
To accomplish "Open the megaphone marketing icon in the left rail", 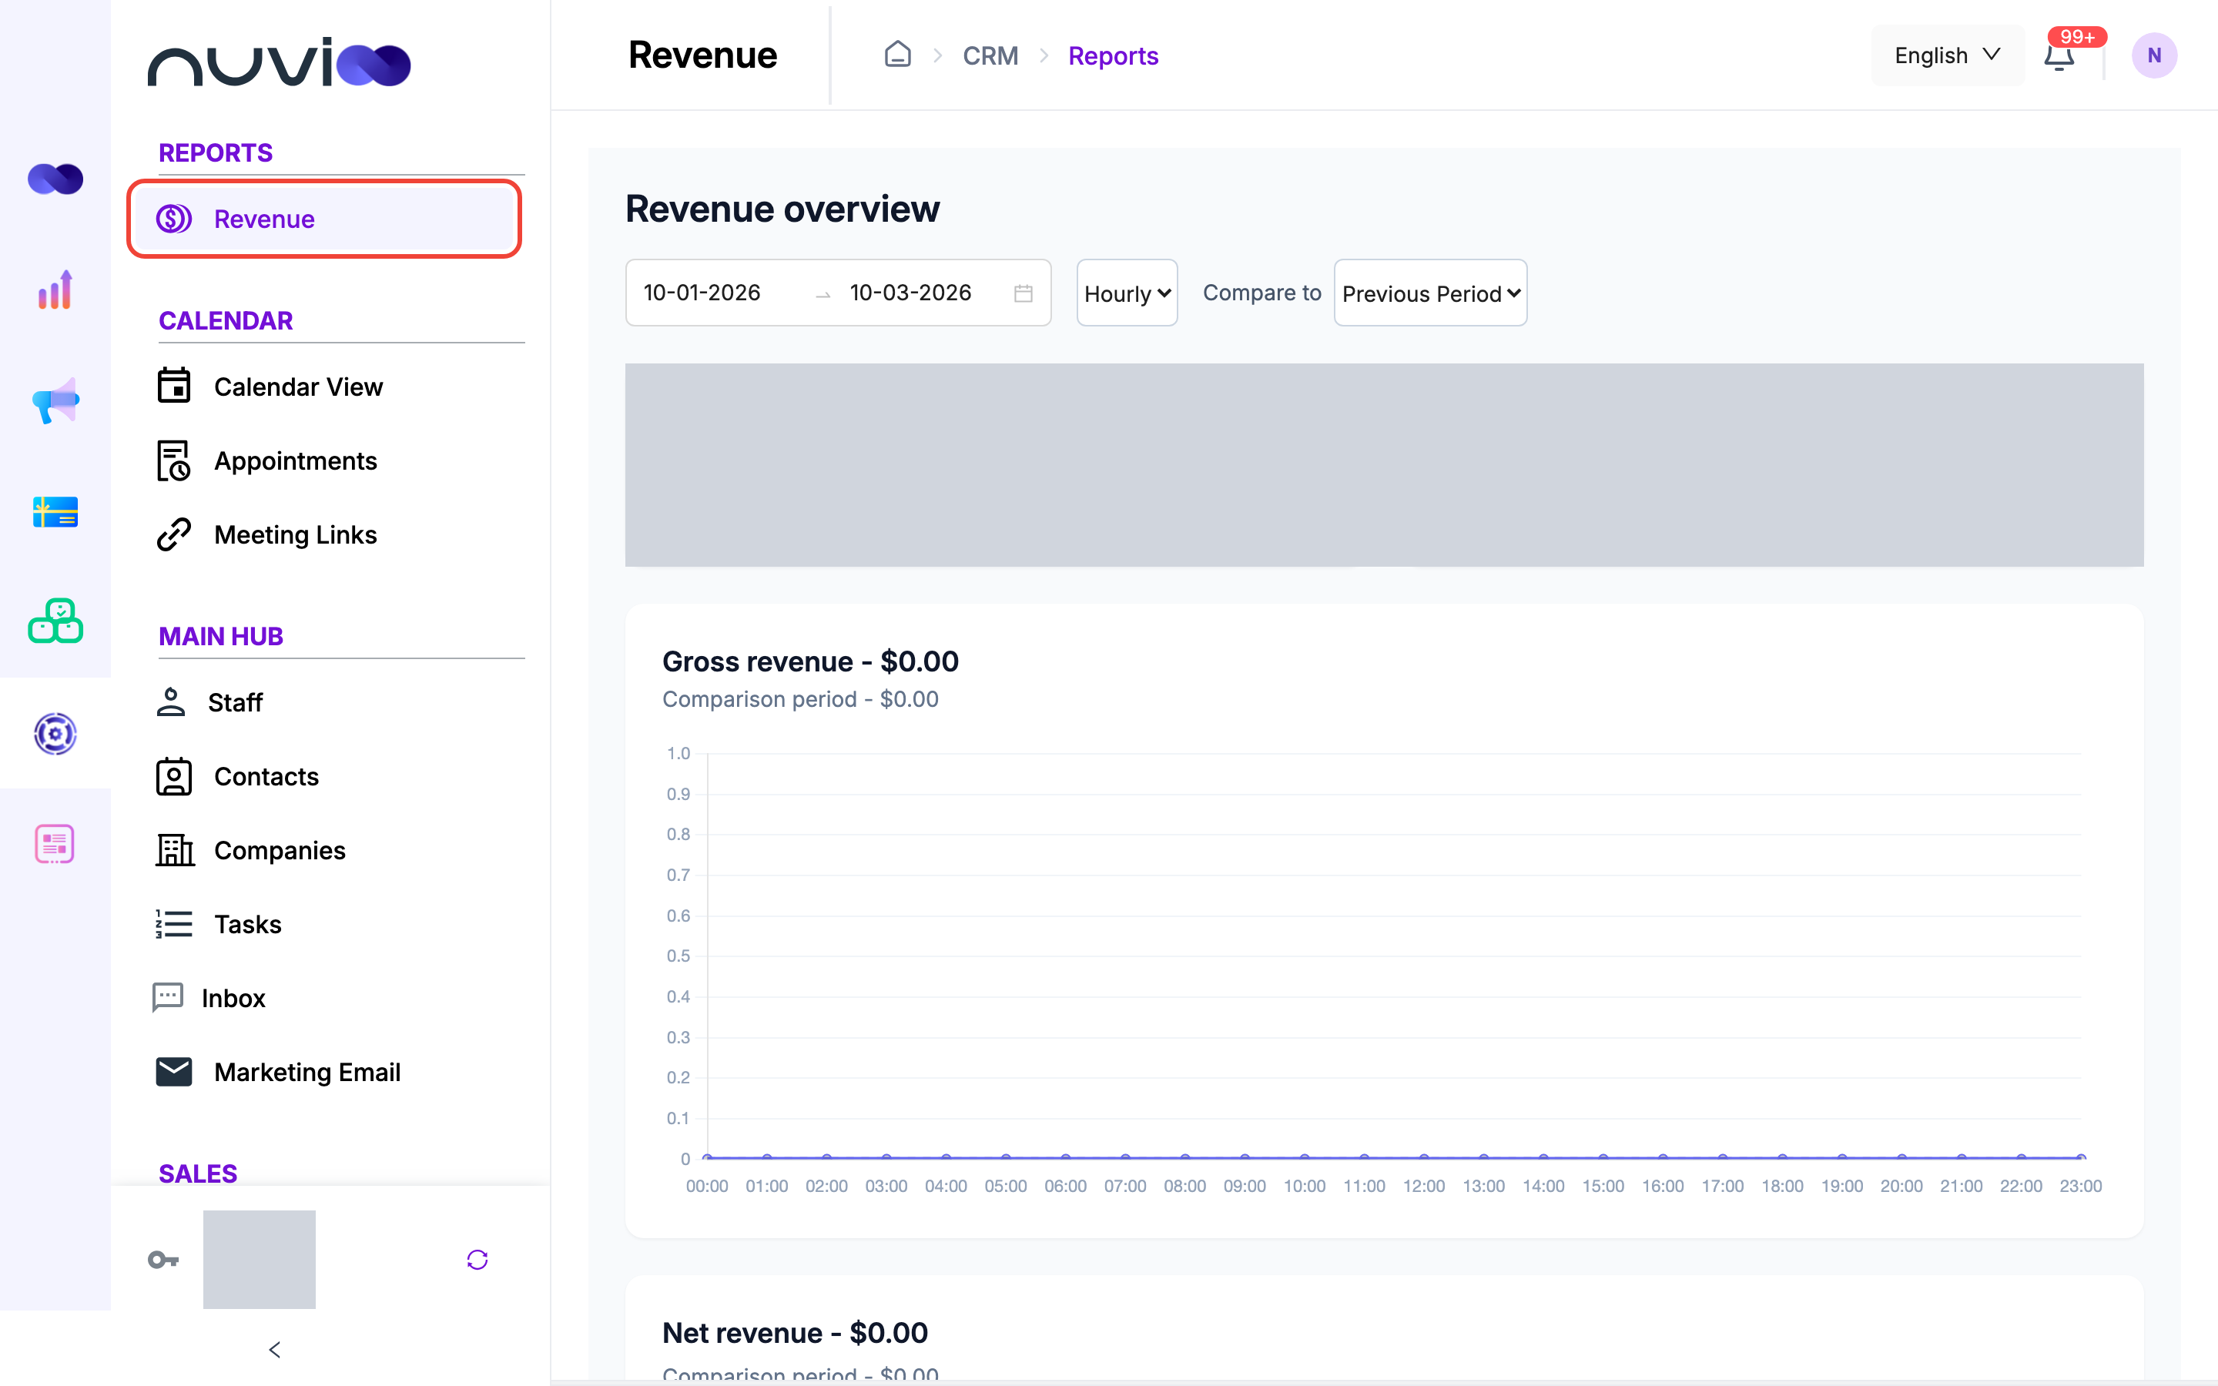I will click(55, 400).
